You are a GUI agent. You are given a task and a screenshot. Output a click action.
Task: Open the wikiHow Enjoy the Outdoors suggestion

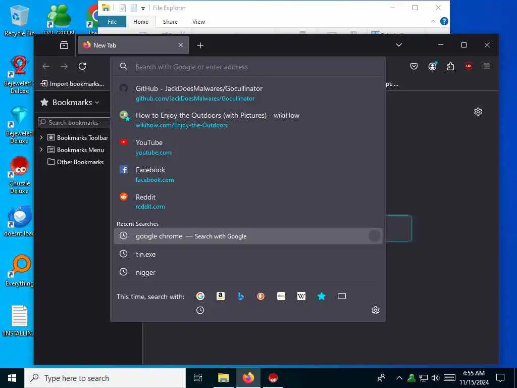[x=248, y=120]
